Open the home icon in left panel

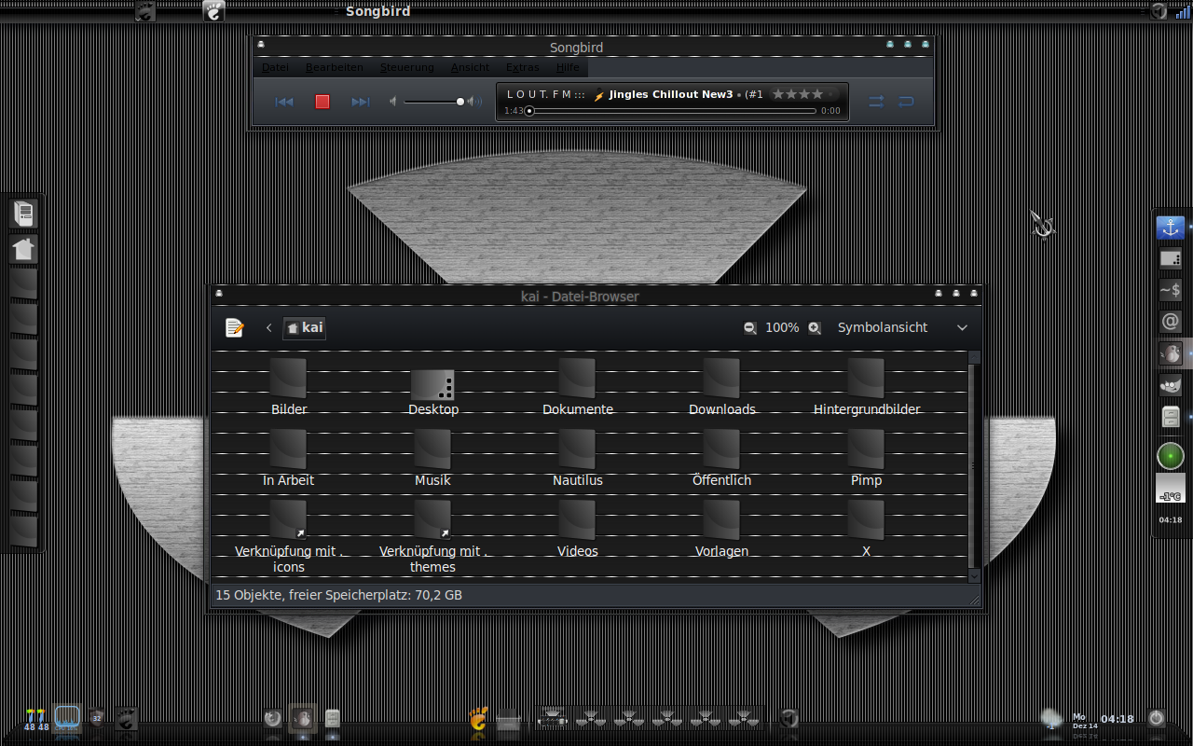pyautogui.click(x=24, y=249)
